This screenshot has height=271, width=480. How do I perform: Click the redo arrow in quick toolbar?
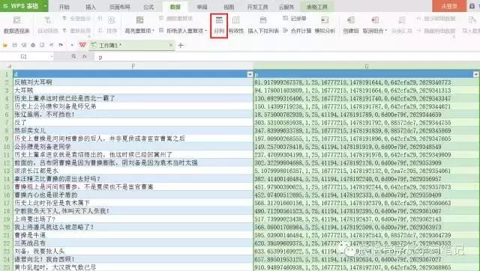pos(61,45)
